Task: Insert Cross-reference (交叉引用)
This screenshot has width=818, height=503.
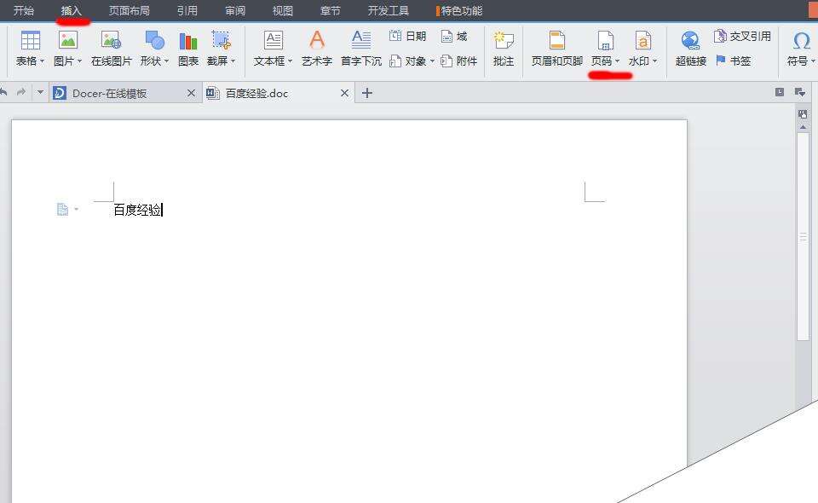Action: pyautogui.click(x=742, y=36)
